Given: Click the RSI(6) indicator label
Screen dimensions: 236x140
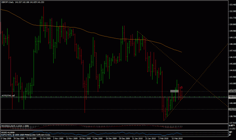Looking at the screenshot, I should click(x=5, y=132).
